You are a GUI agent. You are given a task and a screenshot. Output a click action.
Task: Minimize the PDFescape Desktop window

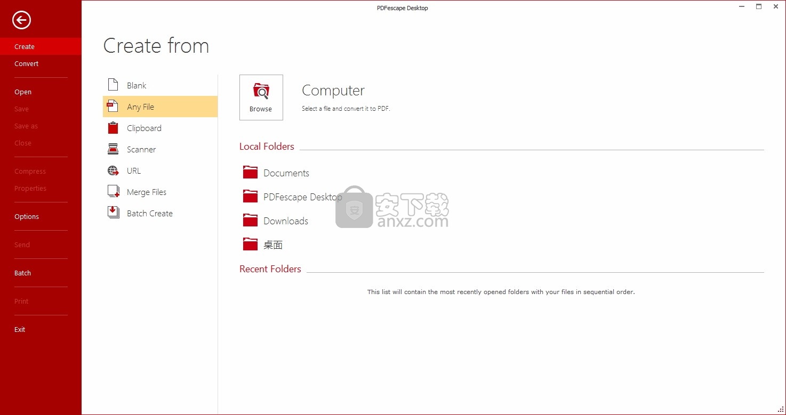[742, 6]
